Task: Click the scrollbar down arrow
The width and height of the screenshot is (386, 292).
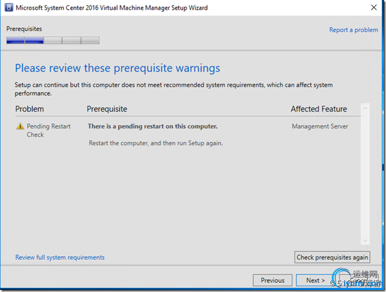Action: pos(365,241)
